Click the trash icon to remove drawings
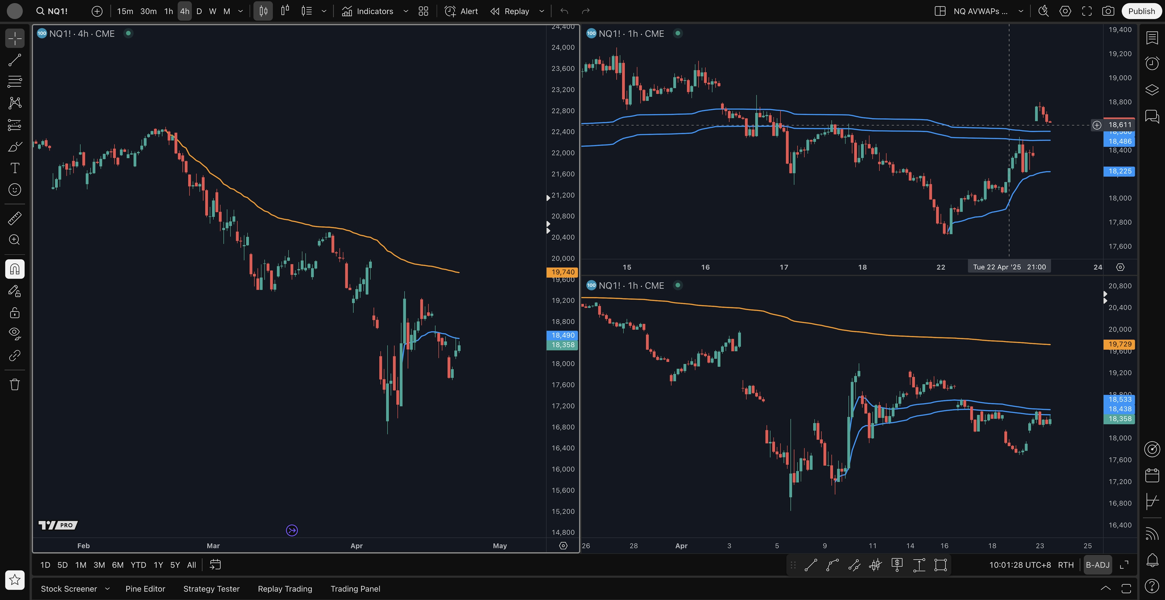Image resolution: width=1165 pixels, height=600 pixels. click(15, 384)
